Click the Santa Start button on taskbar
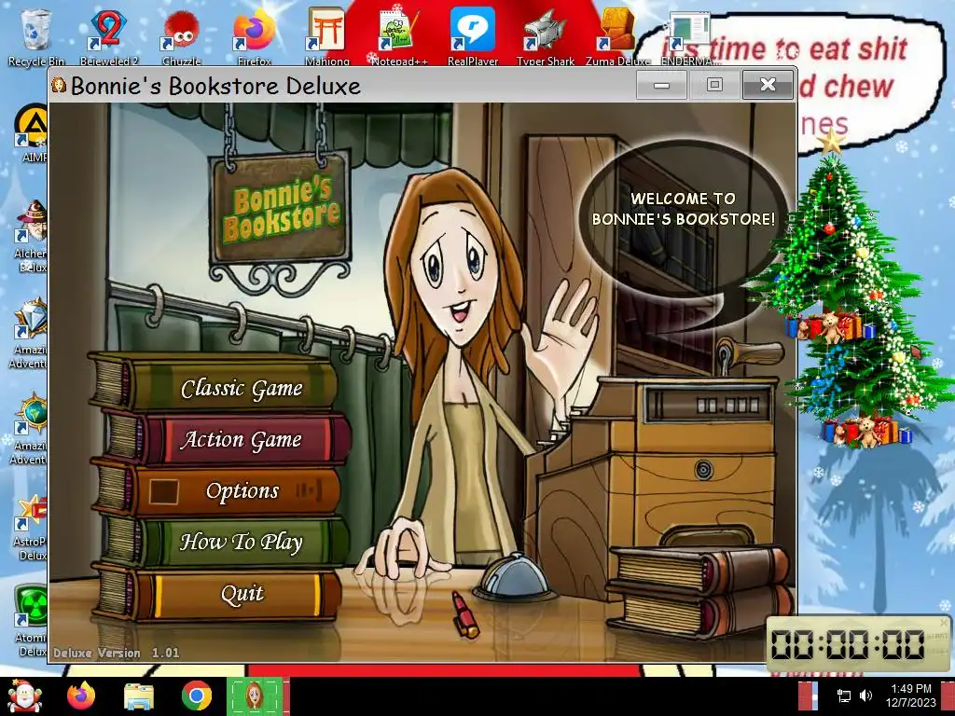 coord(24,696)
